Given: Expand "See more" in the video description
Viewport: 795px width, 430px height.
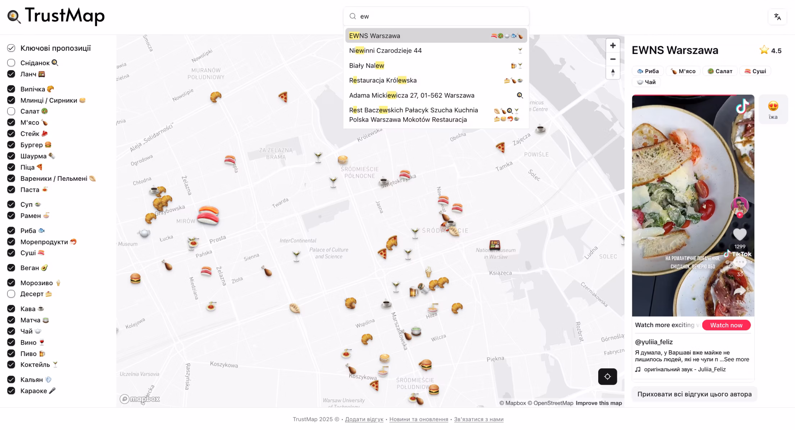Looking at the screenshot, I should tap(737, 359).
